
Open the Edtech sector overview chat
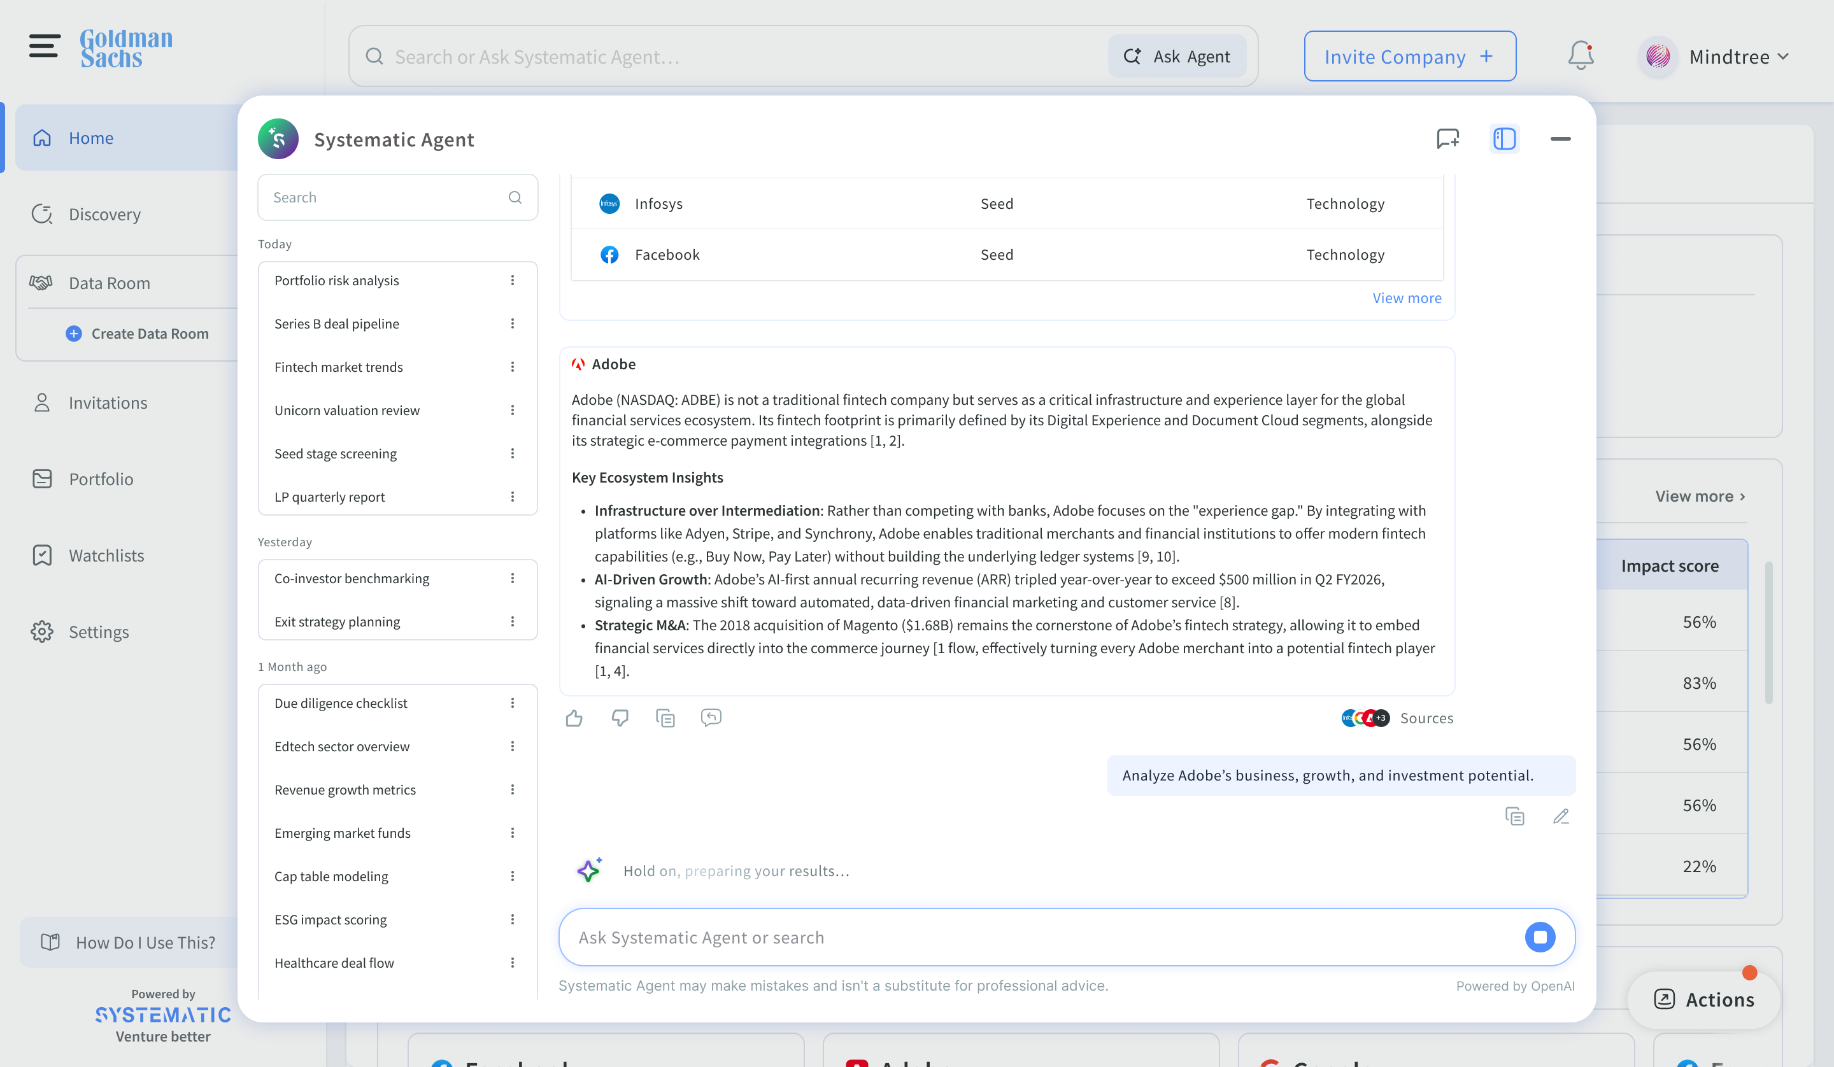(x=341, y=747)
